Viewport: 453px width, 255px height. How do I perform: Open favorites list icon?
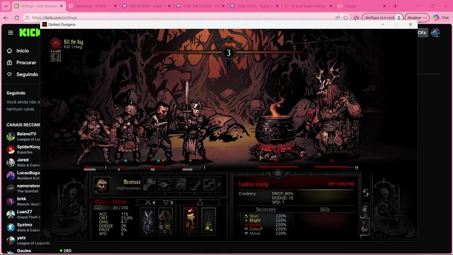point(356,18)
